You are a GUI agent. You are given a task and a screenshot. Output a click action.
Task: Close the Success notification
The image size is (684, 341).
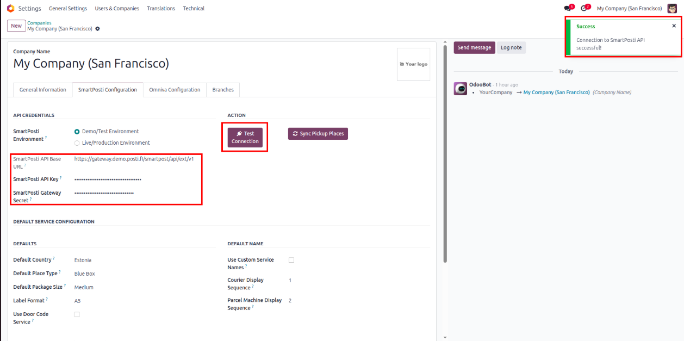(674, 26)
